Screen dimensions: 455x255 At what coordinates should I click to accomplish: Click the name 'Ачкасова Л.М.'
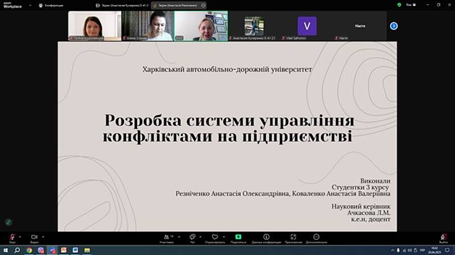(369, 213)
